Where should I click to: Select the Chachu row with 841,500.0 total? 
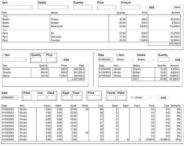(x=44, y=73)
